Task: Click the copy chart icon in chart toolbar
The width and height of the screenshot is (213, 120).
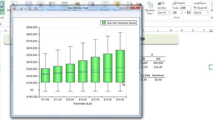Action: point(30,9)
